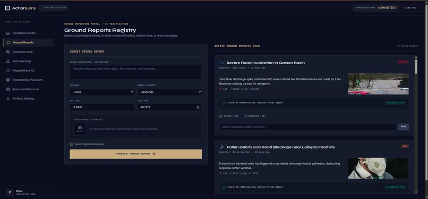Click the verified checkmark on Laikipia report
This screenshot has width=428, height=199.
tap(224, 187)
